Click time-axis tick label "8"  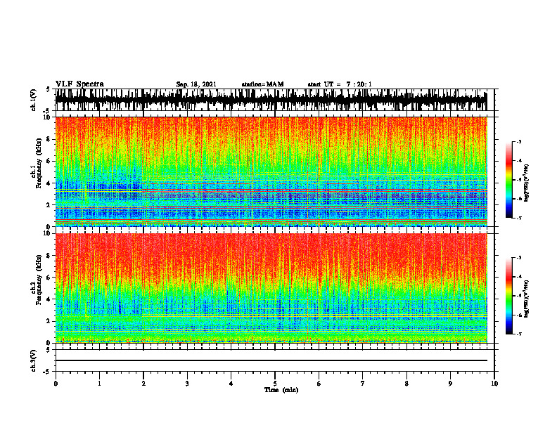(406, 384)
